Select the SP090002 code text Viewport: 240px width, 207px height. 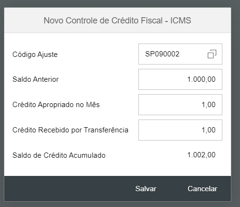pyautogui.click(x=162, y=54)
